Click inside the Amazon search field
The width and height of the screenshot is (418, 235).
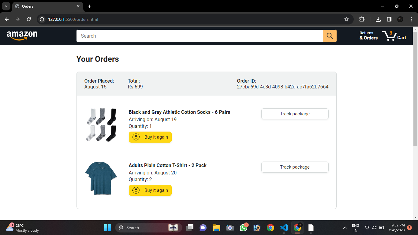pos(199,36)
